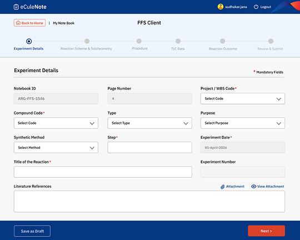Click the Experiment Number field
300x240 pixels.
(x=243, y=172)
